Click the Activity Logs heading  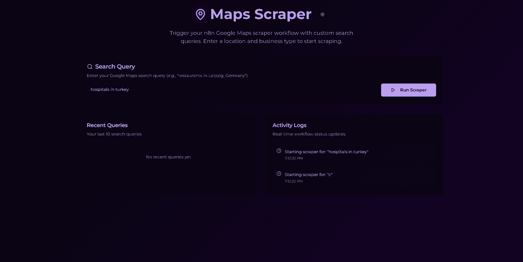pyautogui.click(x=289, y=125)
